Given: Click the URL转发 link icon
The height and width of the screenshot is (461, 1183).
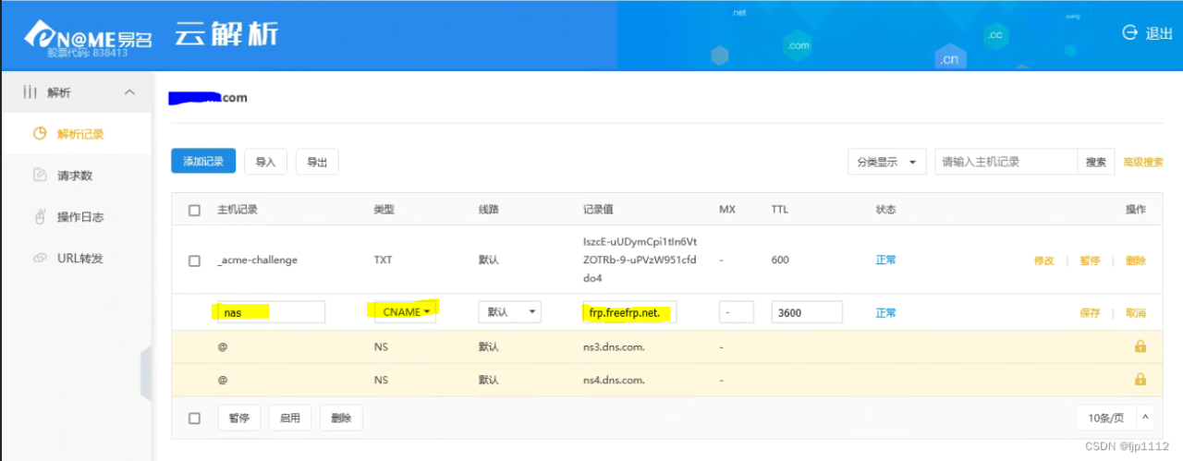Looking at the screenshot, I should pyautogui.click(x=40, y=259).
